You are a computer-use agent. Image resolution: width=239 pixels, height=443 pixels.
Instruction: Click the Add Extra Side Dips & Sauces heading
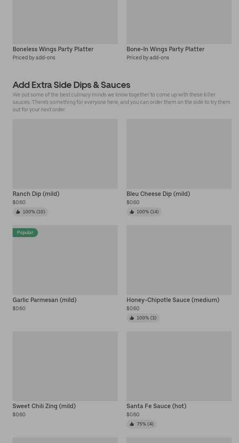tap(71, 85)
